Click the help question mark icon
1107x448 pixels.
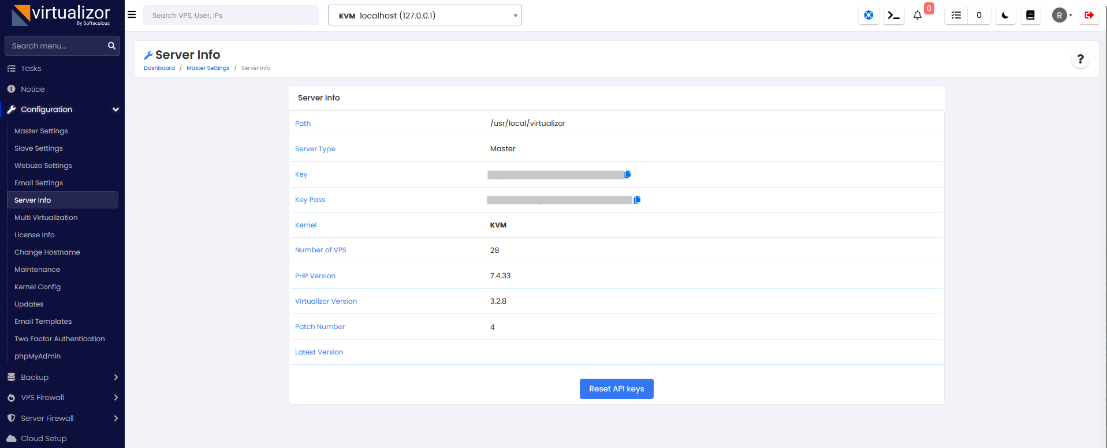tap(1080, 59)
